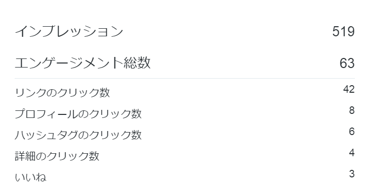The height and width of the screenshot is (190, 372).
Task: Click the インプレッション label
Action: point(69,31)
